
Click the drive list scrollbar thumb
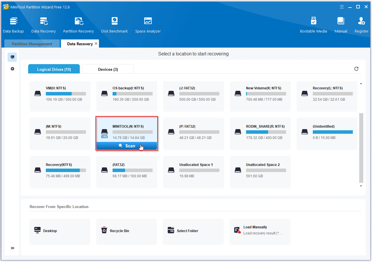[361, 148]
